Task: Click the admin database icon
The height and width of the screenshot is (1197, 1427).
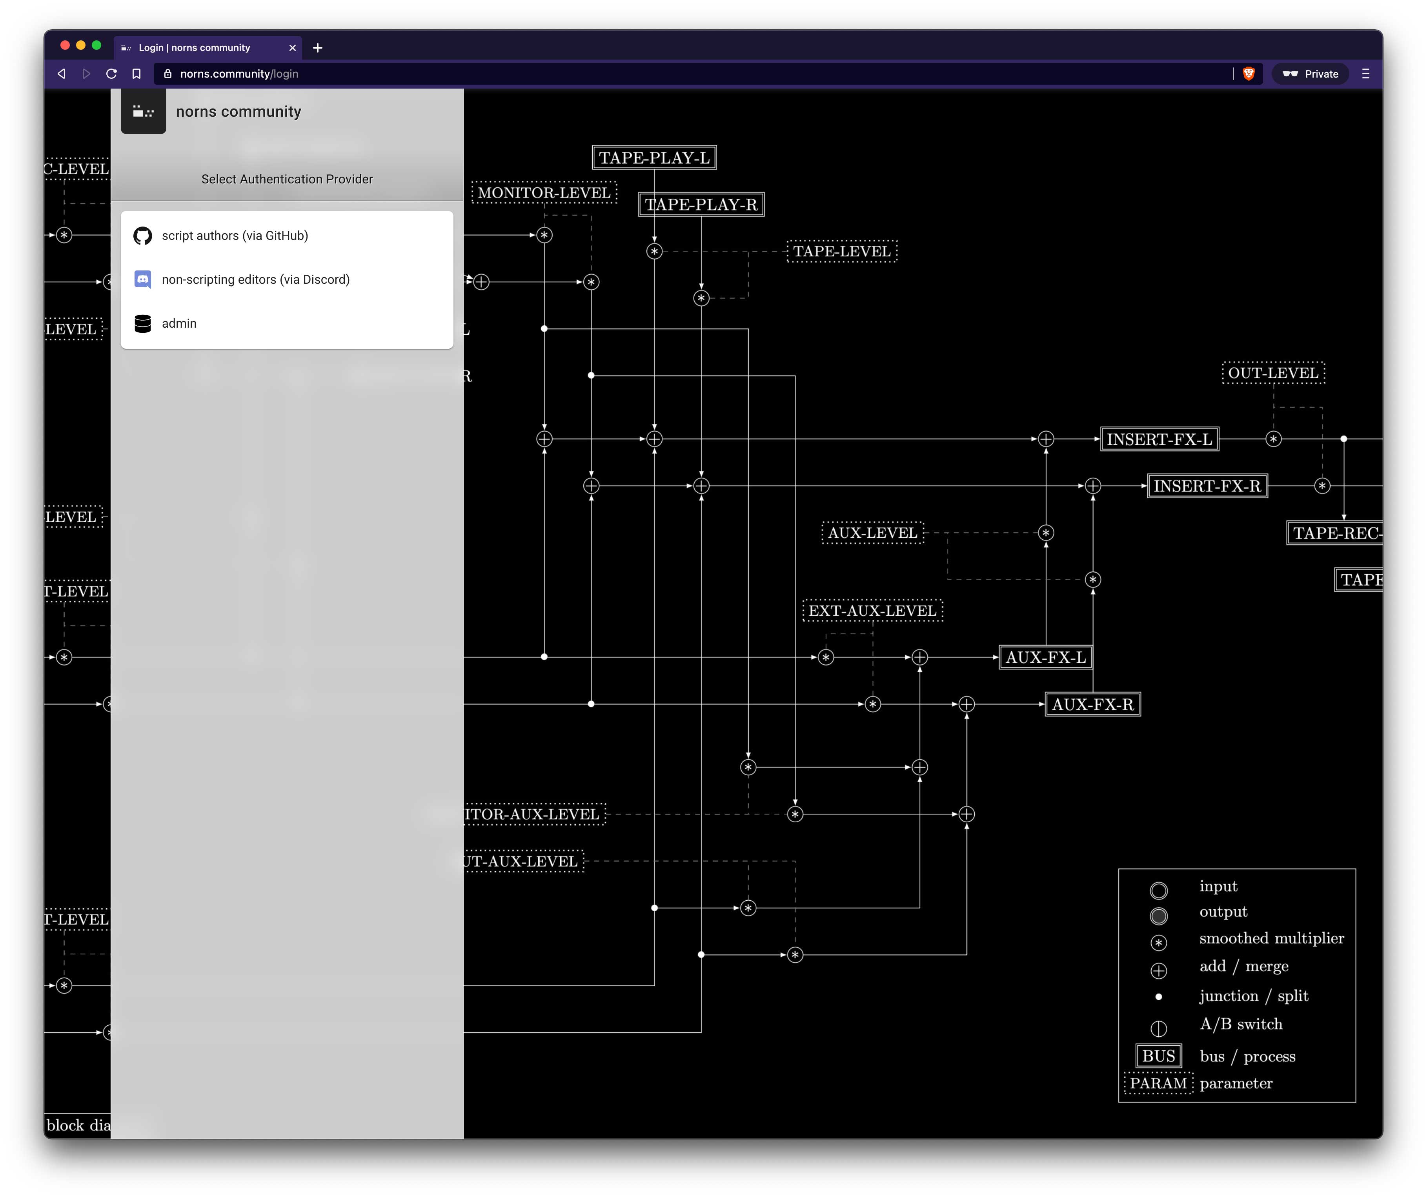Action: 143,323
